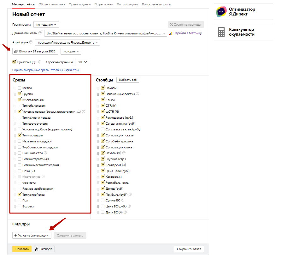Toggle the с учётом НДС checkbox
Viewport: 304px width, 257px height.
point(14,62)
